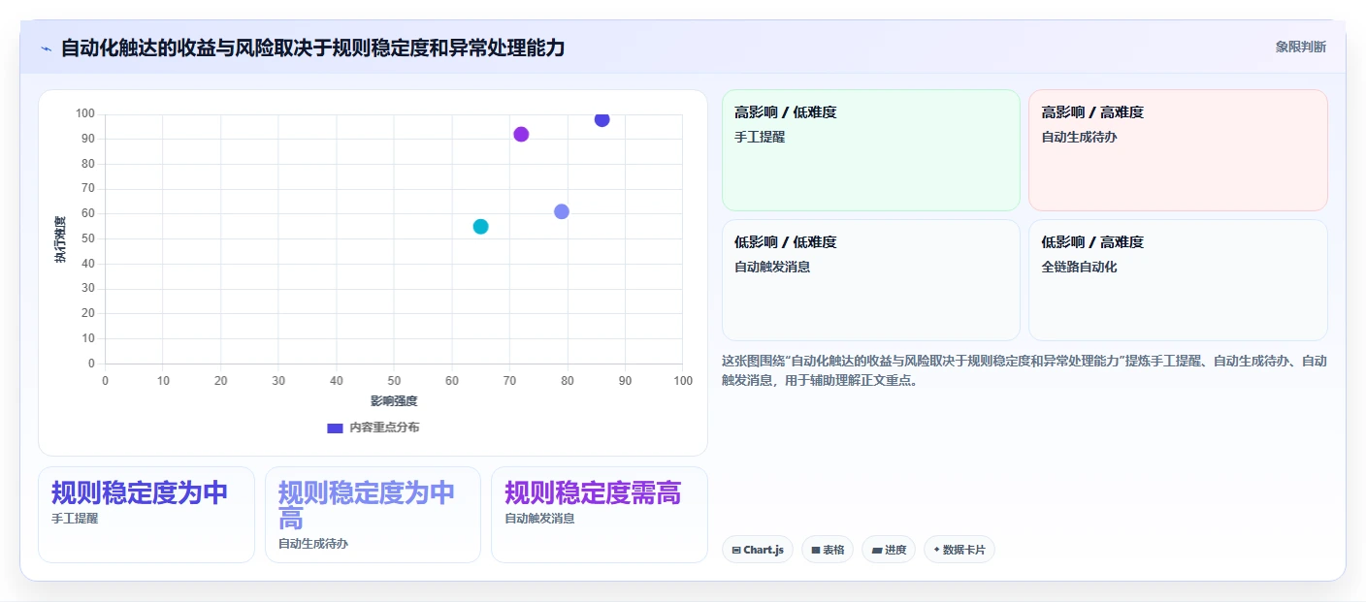Open the 高影响 / 高难度 quadrant card
Screen dimensions: 1366x602
tap(1178, 150)
